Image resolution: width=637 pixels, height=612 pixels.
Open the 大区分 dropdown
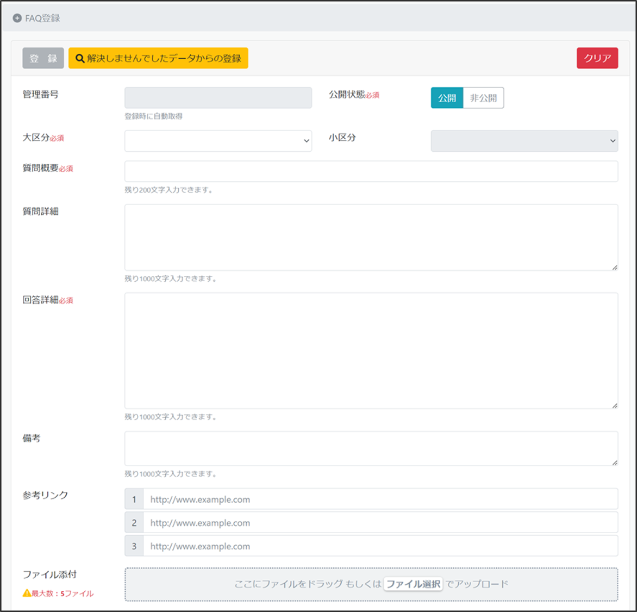tap(218, 141)
